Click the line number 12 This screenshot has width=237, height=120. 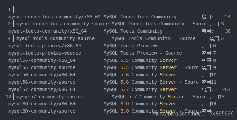[x=8, y=97]
